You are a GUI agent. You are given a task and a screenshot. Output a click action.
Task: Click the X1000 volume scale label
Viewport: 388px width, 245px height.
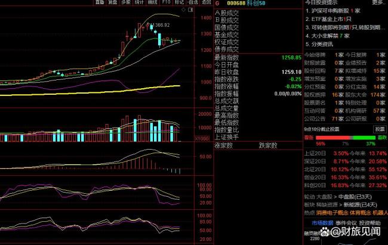(202, 139)
